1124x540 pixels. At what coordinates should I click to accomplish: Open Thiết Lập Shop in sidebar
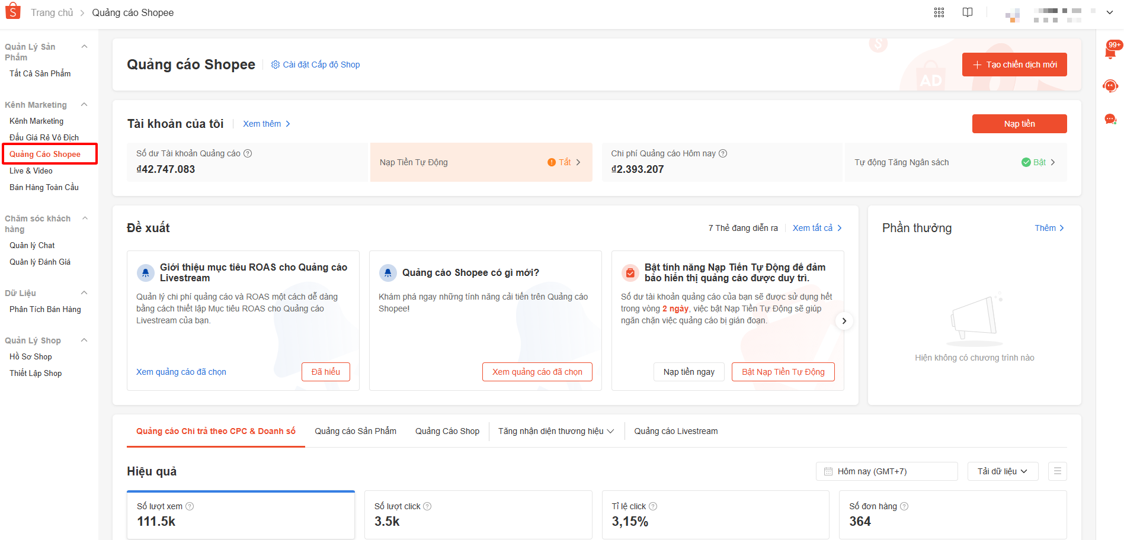point(36,373)
